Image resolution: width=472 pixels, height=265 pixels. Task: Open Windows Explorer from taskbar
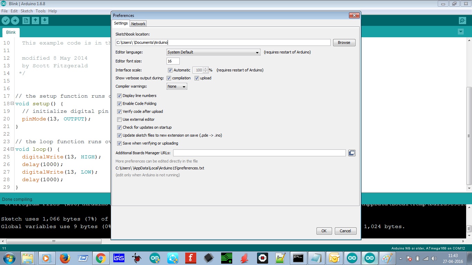point(28,258)
